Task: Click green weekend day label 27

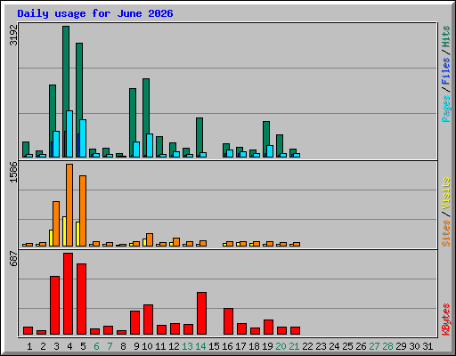Action: click(x=374, y=346)
